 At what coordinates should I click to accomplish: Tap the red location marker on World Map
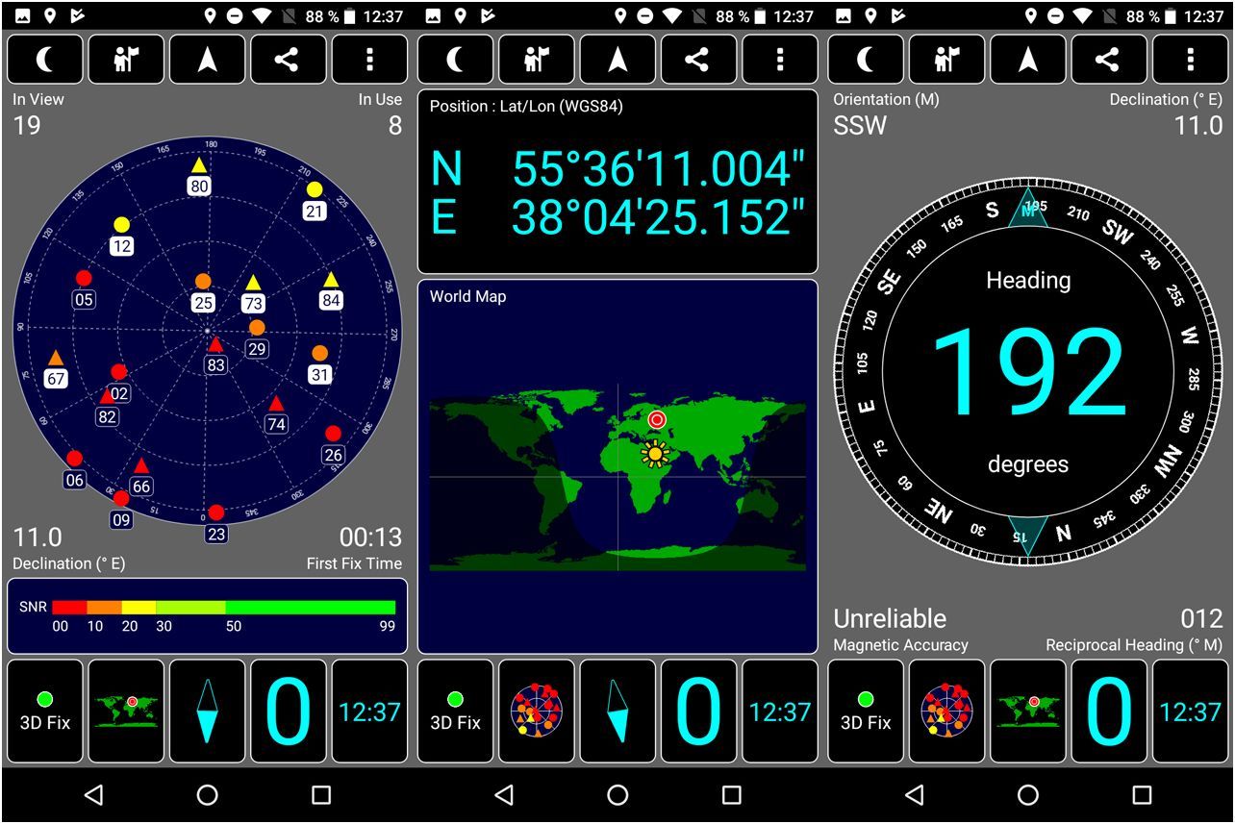pos(657,419)
